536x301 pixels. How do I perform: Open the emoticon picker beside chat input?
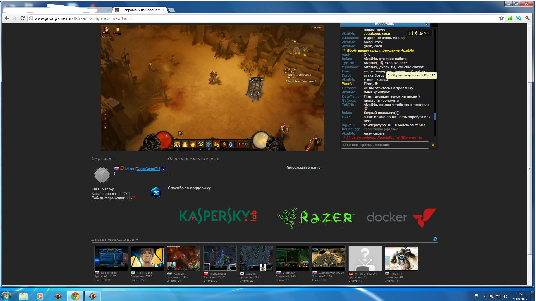433,145
